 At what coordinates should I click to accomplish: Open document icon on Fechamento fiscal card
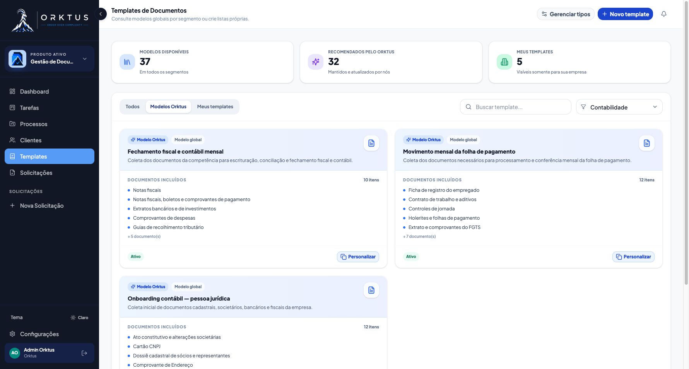click(x=371, y=143)
